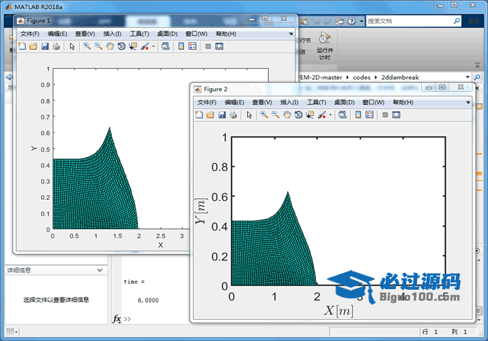The height and width of the screenshot is (341, 488).
Task: Open the Brush color dropdown arrow in Figure 1
Action: pyautogui.click(x=154, y=46)
